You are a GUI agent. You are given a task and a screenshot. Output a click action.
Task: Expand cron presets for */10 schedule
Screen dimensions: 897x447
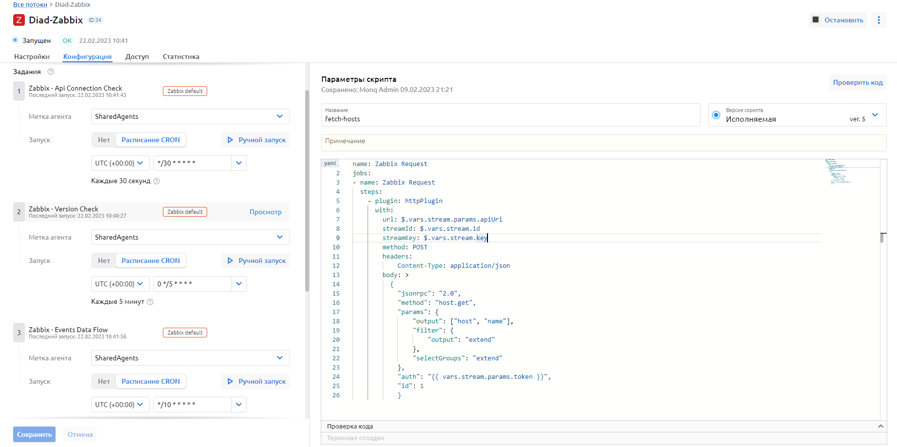coord(239,405)
